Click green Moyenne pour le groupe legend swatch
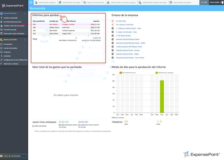The width and height of the screenshot is (224, 160). coord(157,73)
